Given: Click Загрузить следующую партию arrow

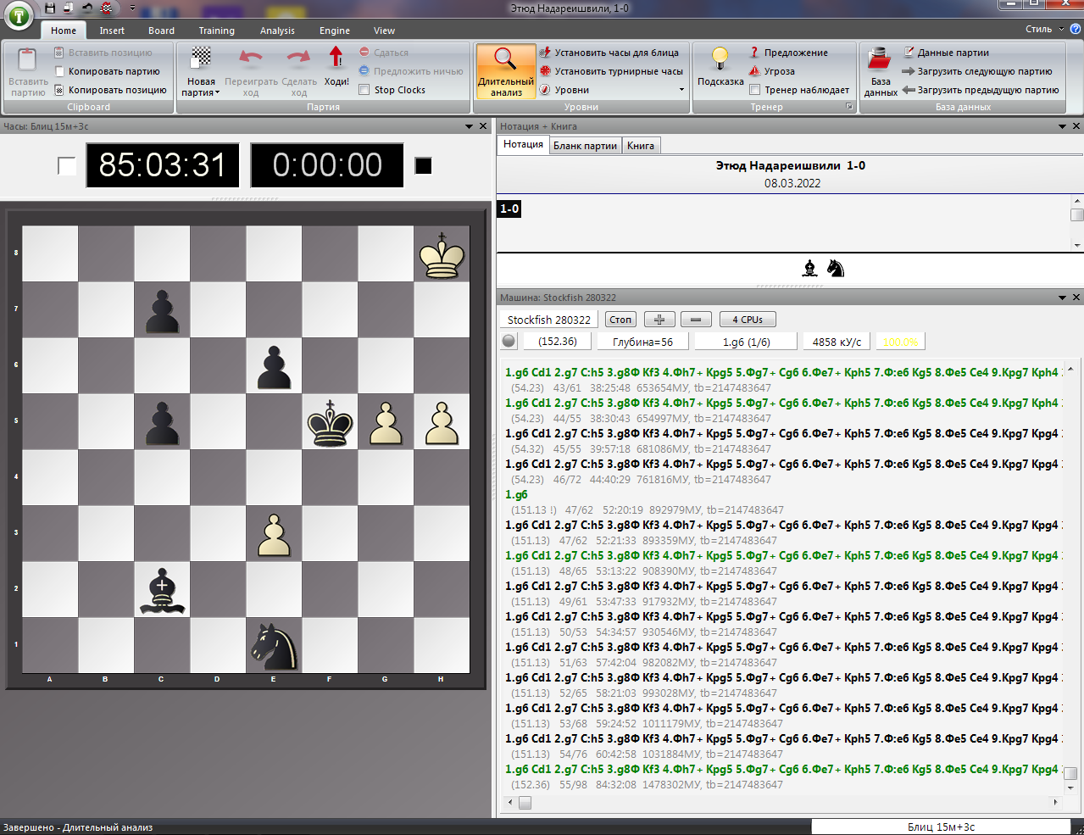Looking at the screenshot, I should 908,71.
